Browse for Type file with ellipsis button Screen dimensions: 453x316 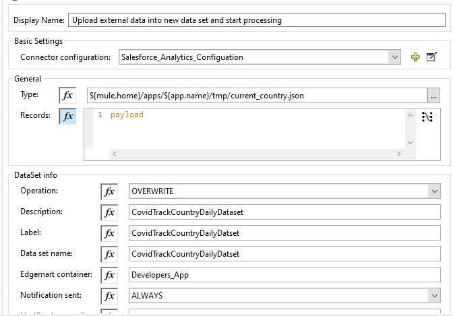click(433, 96)
